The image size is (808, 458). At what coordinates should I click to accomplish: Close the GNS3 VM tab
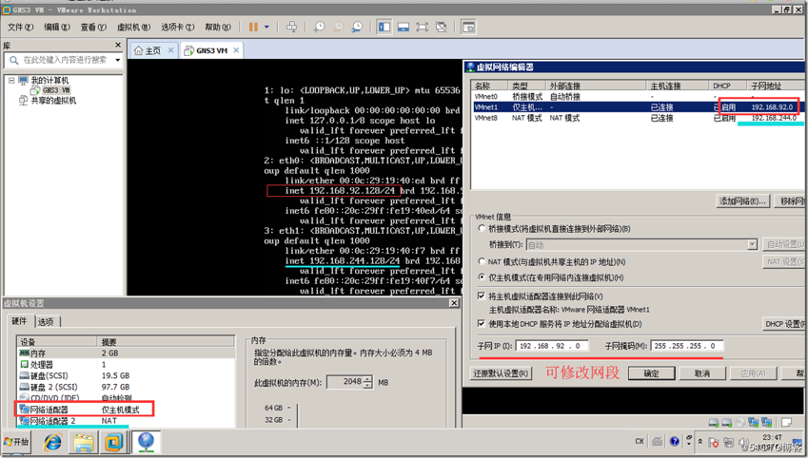(x=236, y=50)
